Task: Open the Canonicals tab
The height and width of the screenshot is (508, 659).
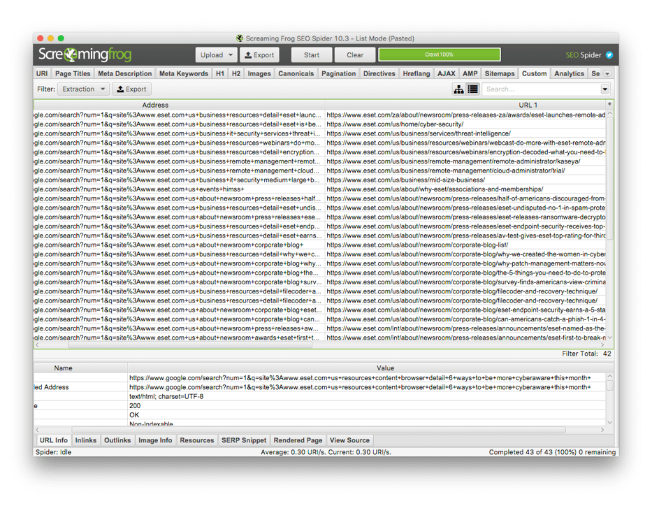Action: coord(296,73)
